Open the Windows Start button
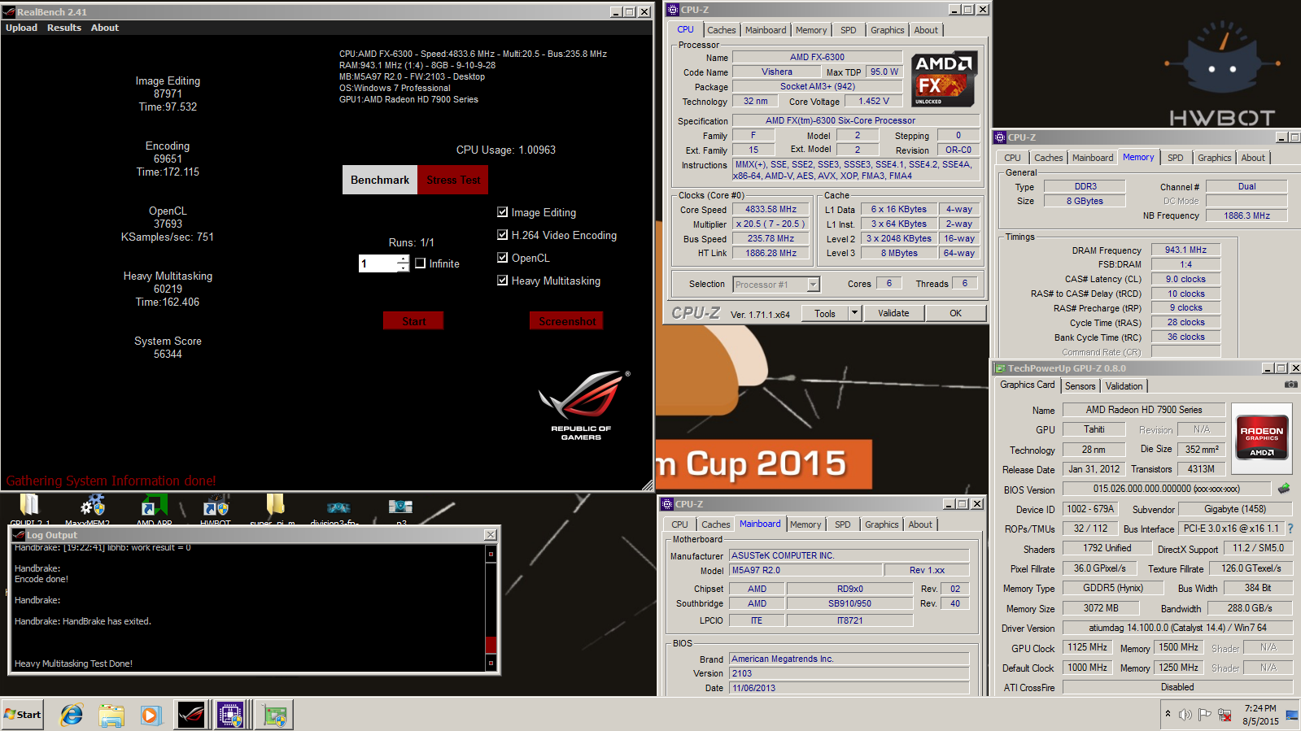The height and width of the screenshot is (731, 1301). point(22,715)
